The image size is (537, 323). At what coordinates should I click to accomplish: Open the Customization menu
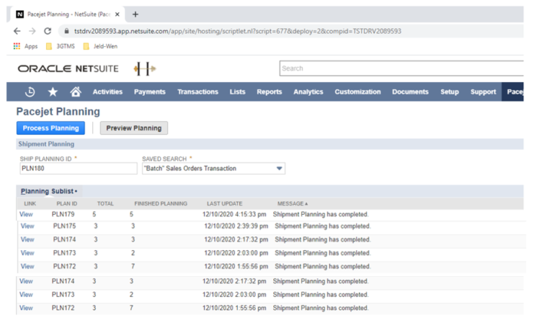pos(357,92)
